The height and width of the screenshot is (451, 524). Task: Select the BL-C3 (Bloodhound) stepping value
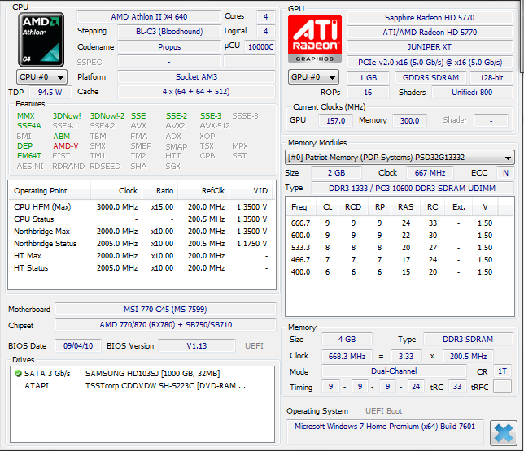click(x=169, y=32)
